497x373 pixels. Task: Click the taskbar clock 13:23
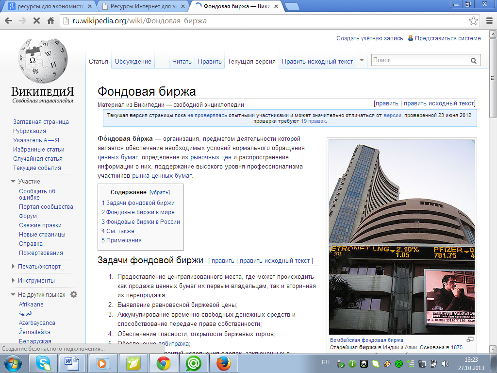471,360
